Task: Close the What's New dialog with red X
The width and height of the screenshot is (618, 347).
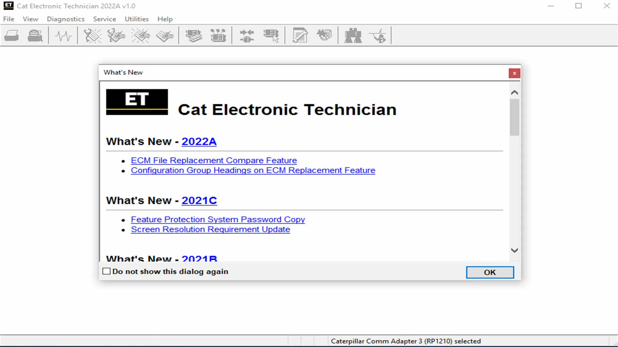Action: (514, 73)
